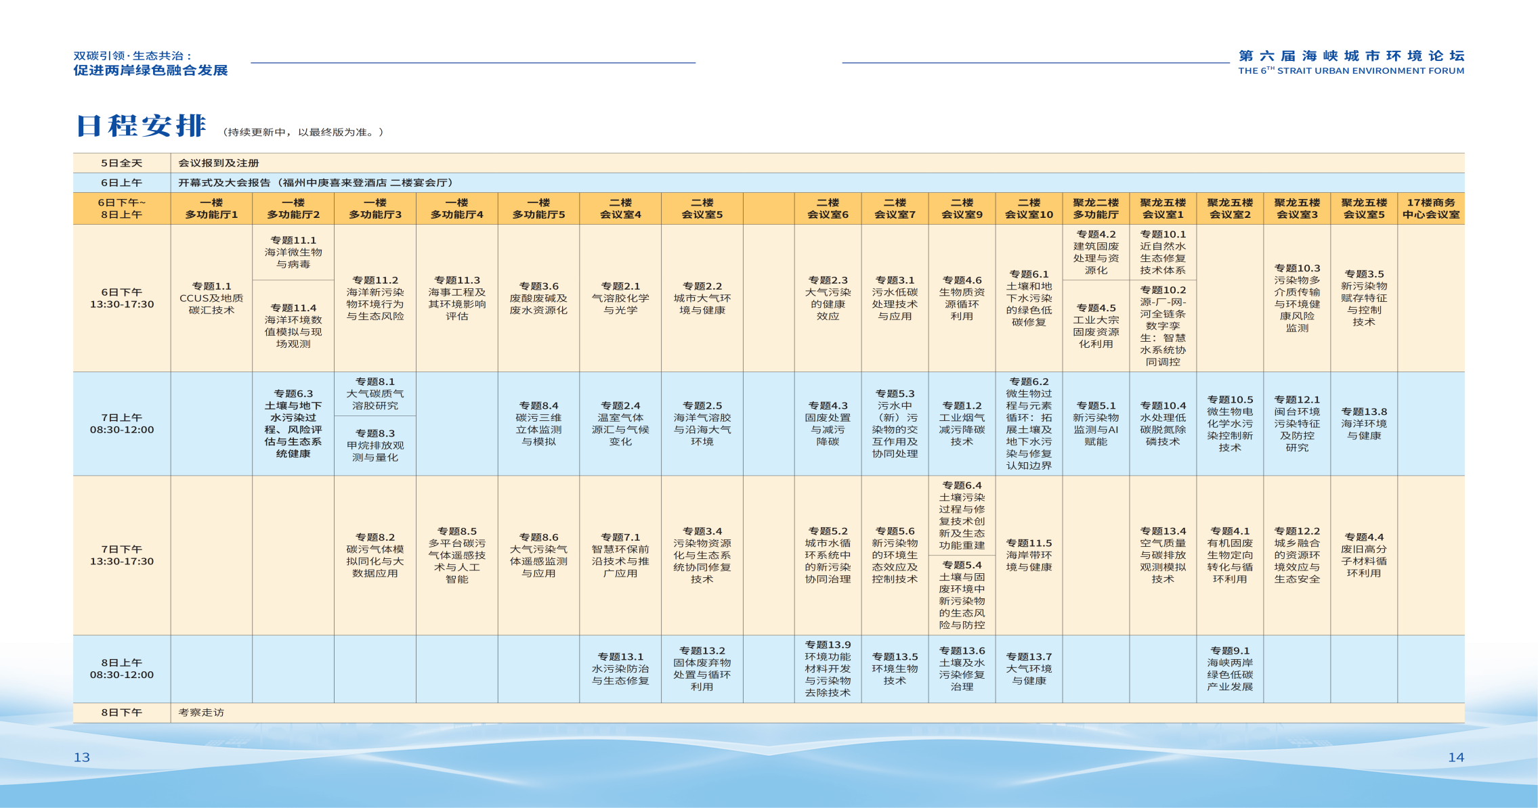Click the 专题1.1 CCUS及地质碳汇技术 cell
1538x808 pixels.
pyautogui.click(x=211, y=298)
